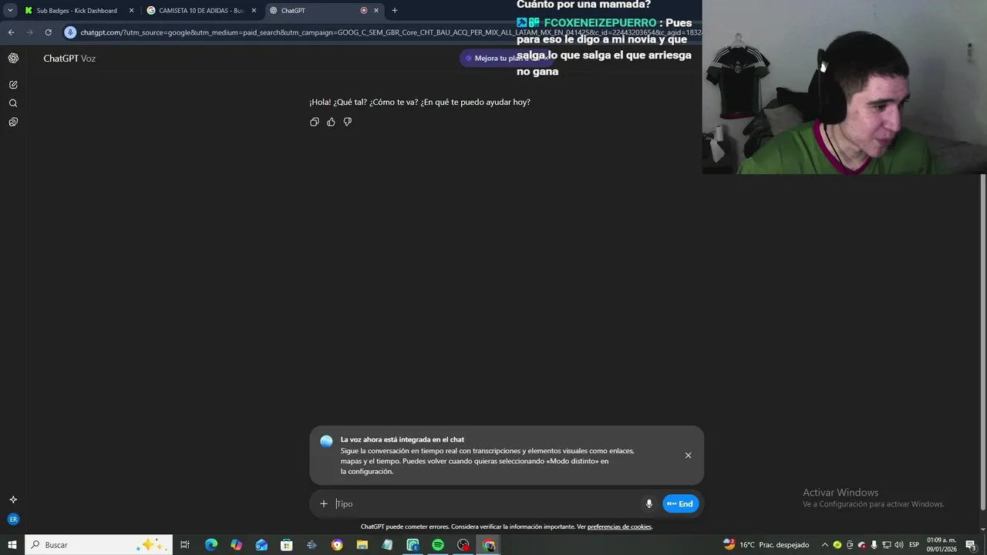Open the search chats magnifier icon in the sidebar

coord(13,103)
